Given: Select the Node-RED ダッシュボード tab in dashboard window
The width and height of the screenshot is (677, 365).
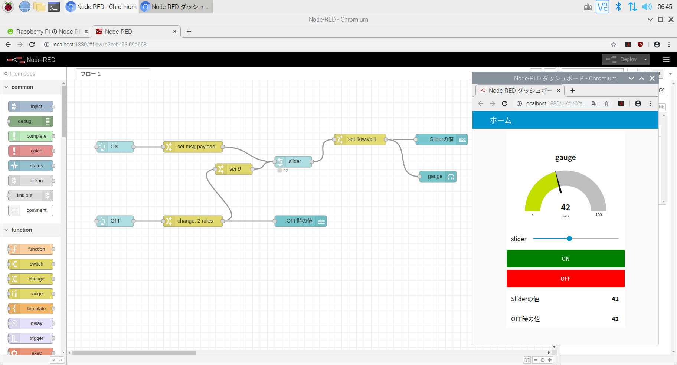Looking at the screenshot, I should point(520,91).
